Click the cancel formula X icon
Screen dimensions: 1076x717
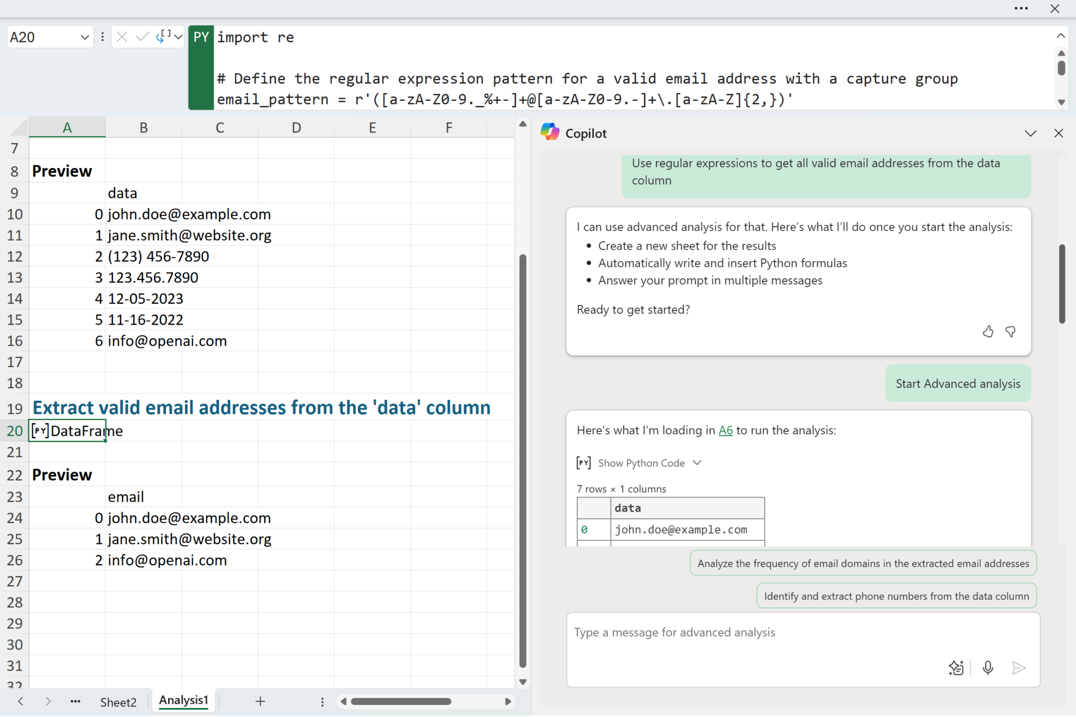pos(122,37)
